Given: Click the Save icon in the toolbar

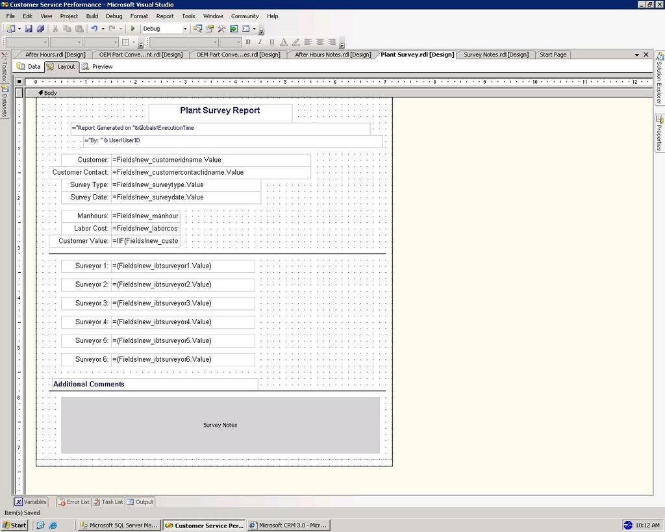Looking at the screenshot, I should point(29,29).
